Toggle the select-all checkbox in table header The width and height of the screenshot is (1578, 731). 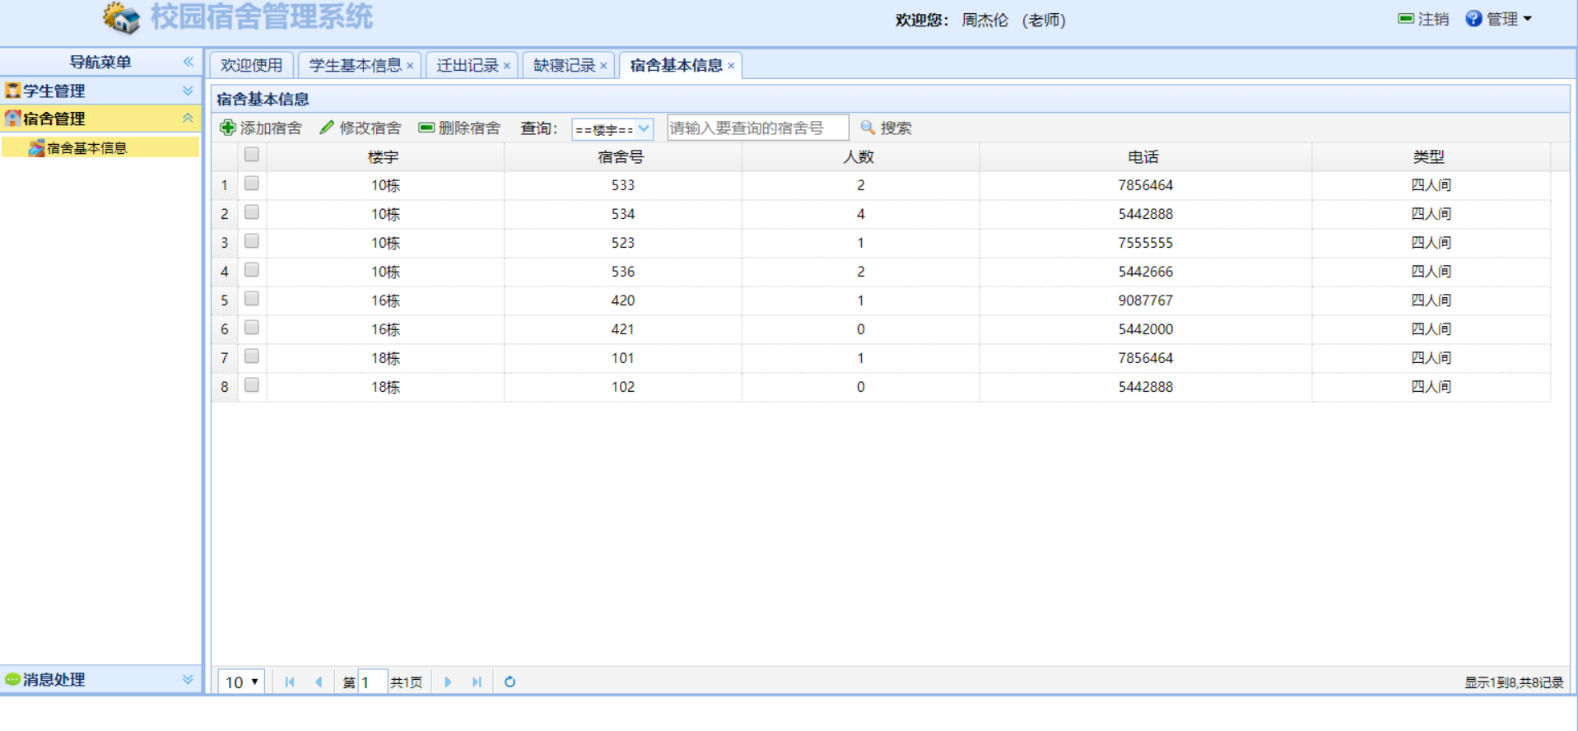pyautogui.click(x=252, y=155)
